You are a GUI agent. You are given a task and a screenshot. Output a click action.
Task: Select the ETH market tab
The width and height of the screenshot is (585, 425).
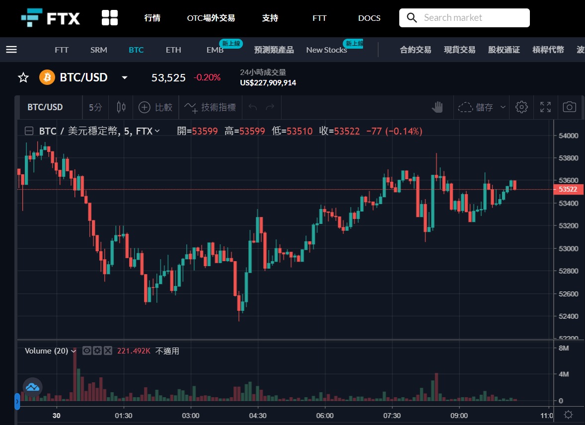173,50
